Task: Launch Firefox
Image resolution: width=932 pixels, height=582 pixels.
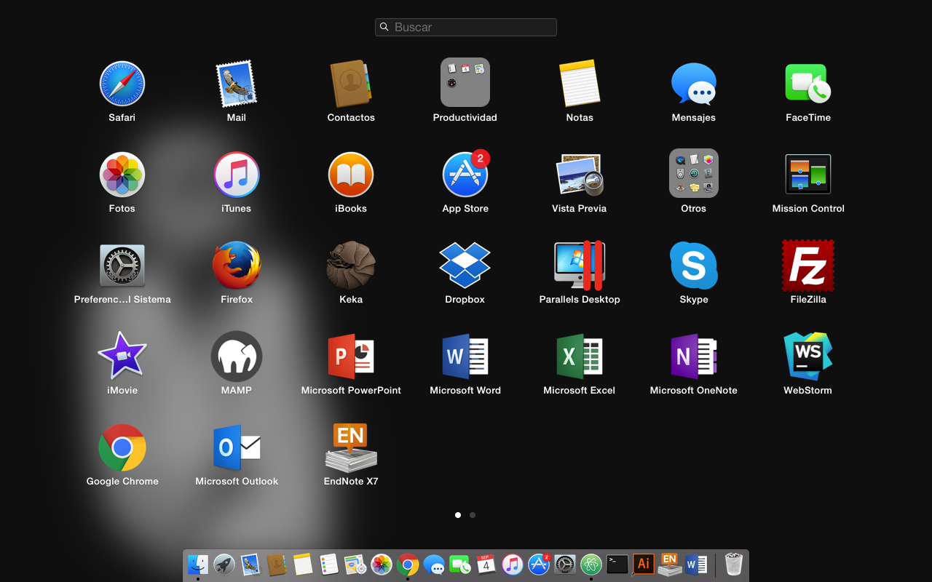Action: 237,266
